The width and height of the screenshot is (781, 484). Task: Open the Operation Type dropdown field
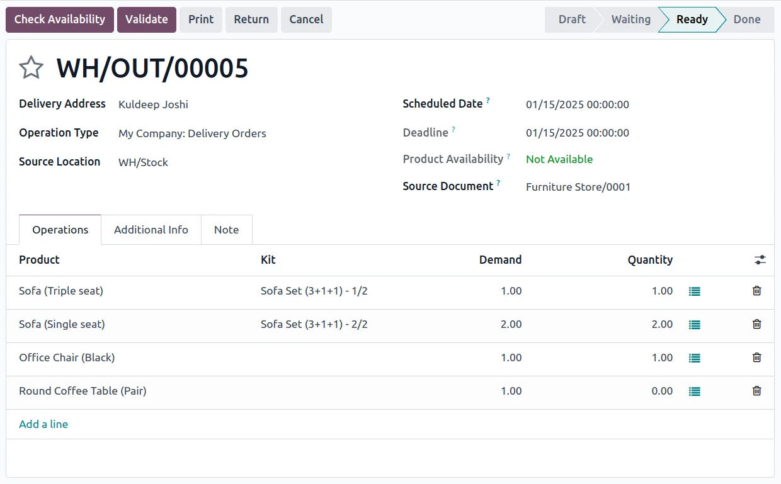(192, 133)
